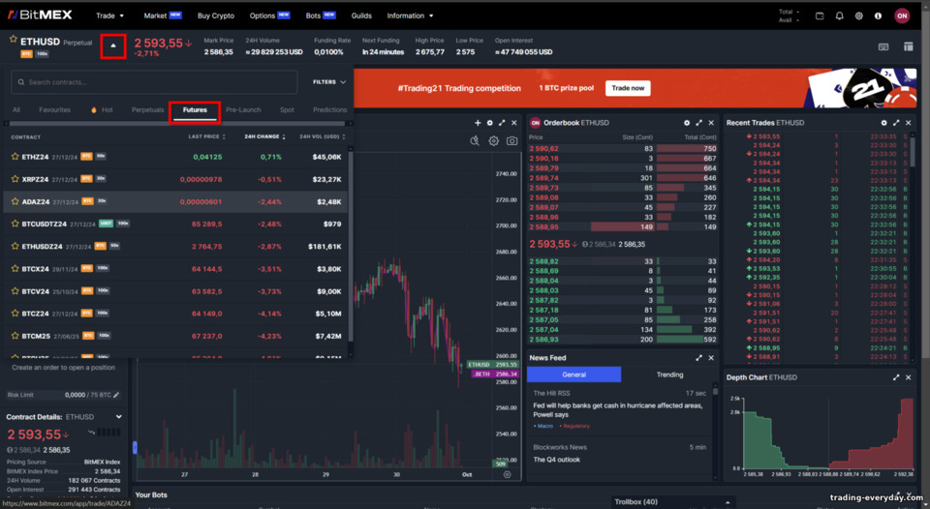
Task: Open Buy Crypto page
Action: coord(216,16)
